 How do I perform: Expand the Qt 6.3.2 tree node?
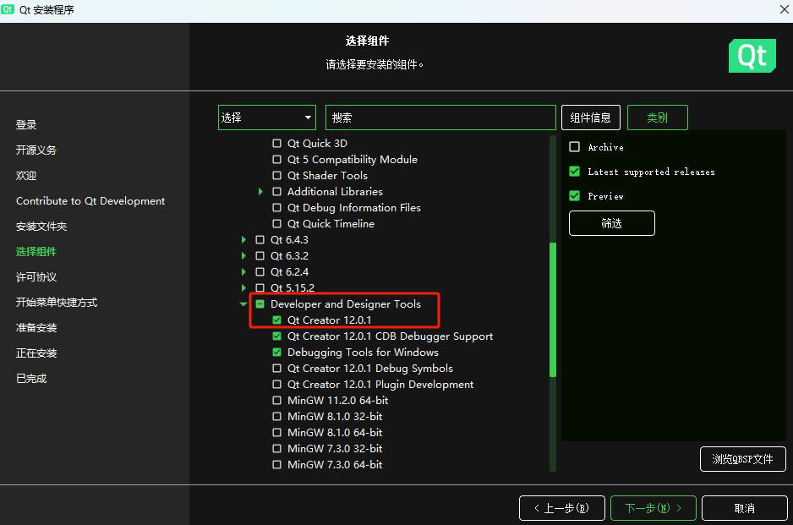pyautogui.click(x=243, y=256)
